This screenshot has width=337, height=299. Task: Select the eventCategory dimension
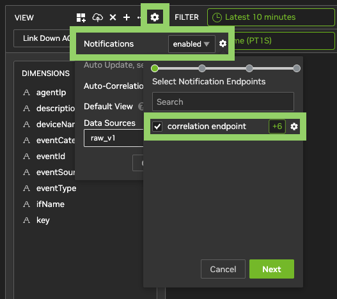(56, 141)
